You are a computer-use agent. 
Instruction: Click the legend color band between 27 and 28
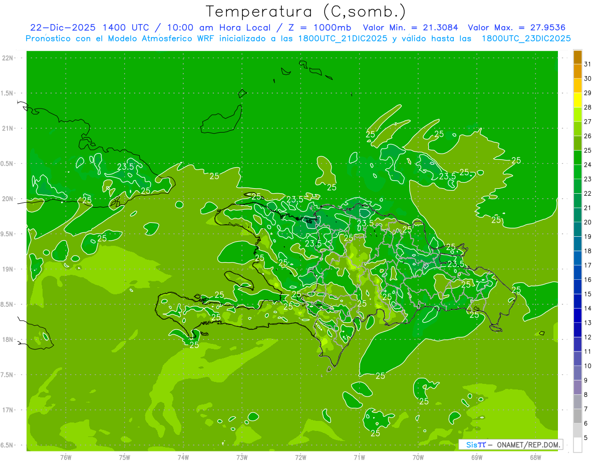coord(577,115)
